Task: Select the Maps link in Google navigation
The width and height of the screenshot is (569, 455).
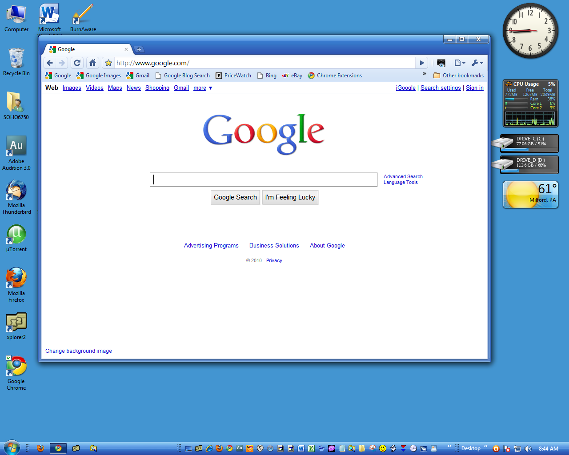Action: (x=115, y=88)
